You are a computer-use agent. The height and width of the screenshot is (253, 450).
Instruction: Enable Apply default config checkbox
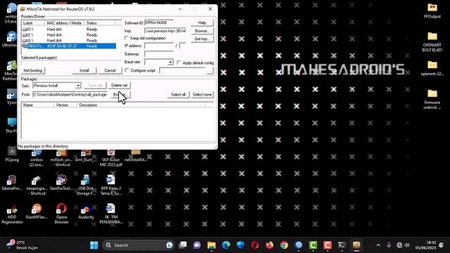click(179, 63)
